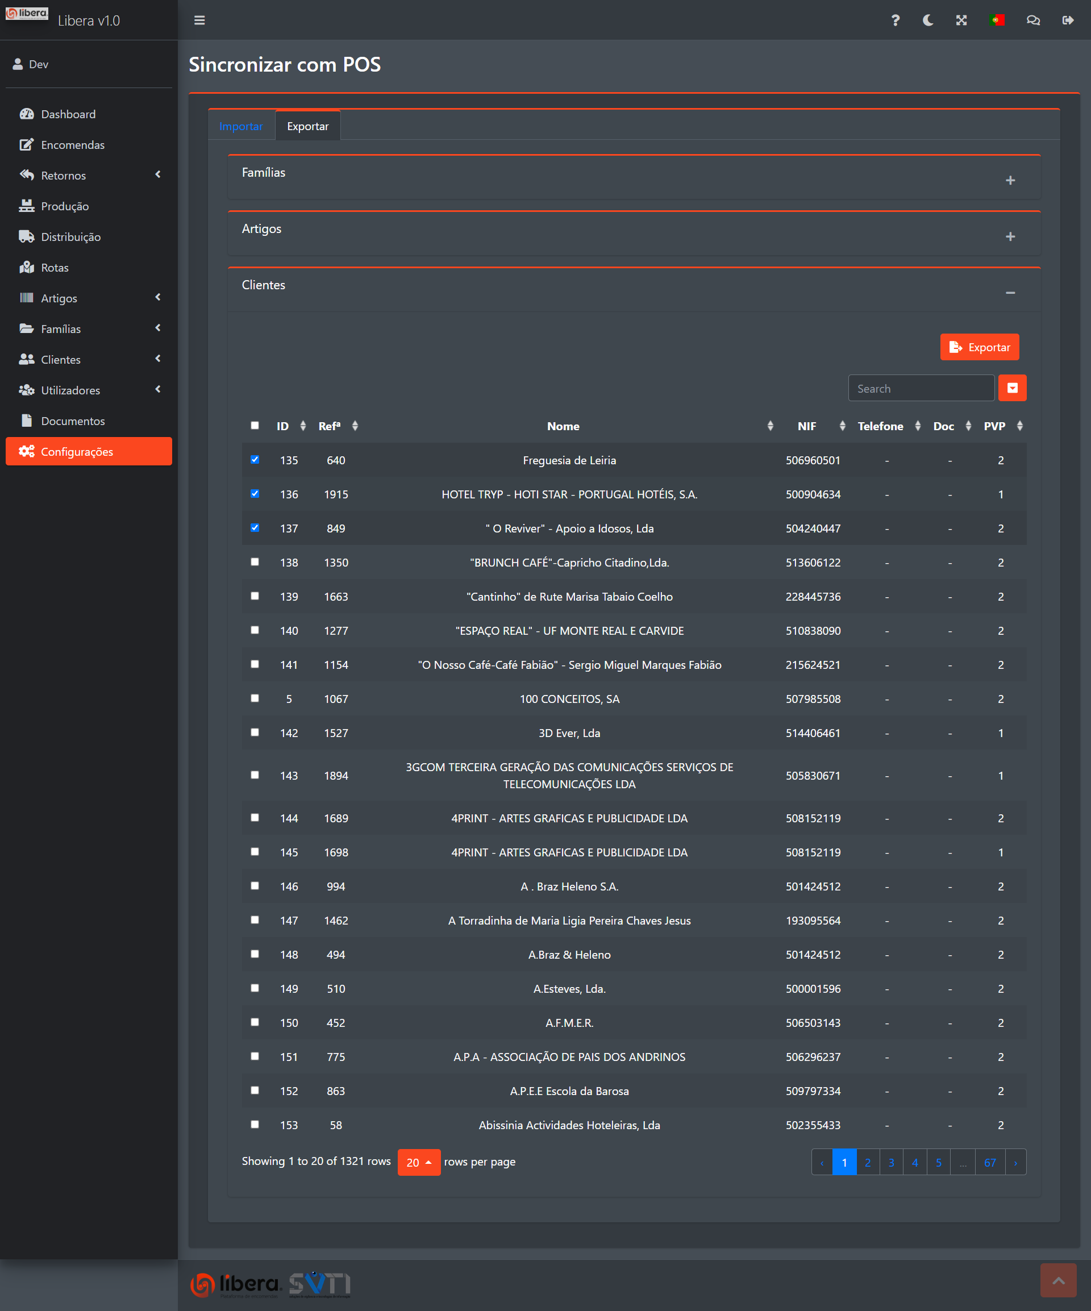Toggle fullscreen with the expand arrows icon
Screen dimensions: 1091x1311
click(961, 20)
